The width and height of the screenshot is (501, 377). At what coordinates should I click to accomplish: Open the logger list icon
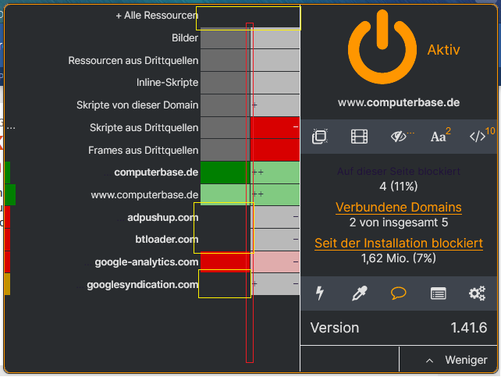click(438, 293)
